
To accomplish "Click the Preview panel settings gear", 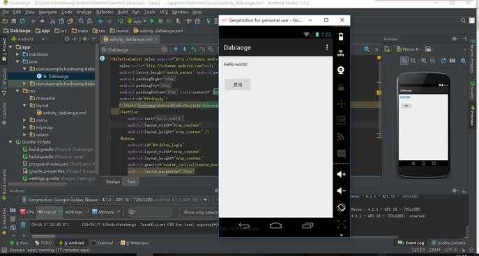I will [x=455, y=39].
